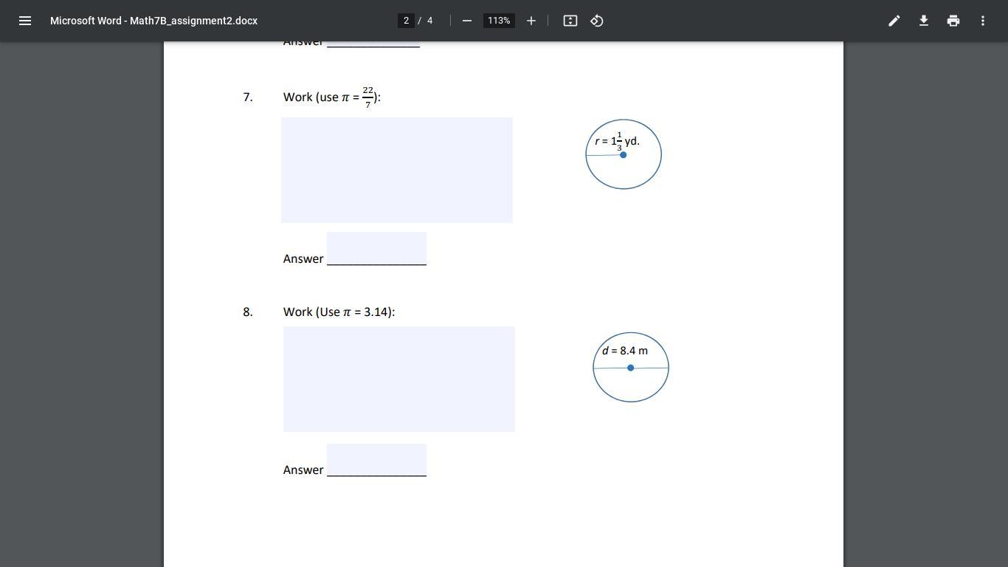Click the work area for question 8

(399, 379)
